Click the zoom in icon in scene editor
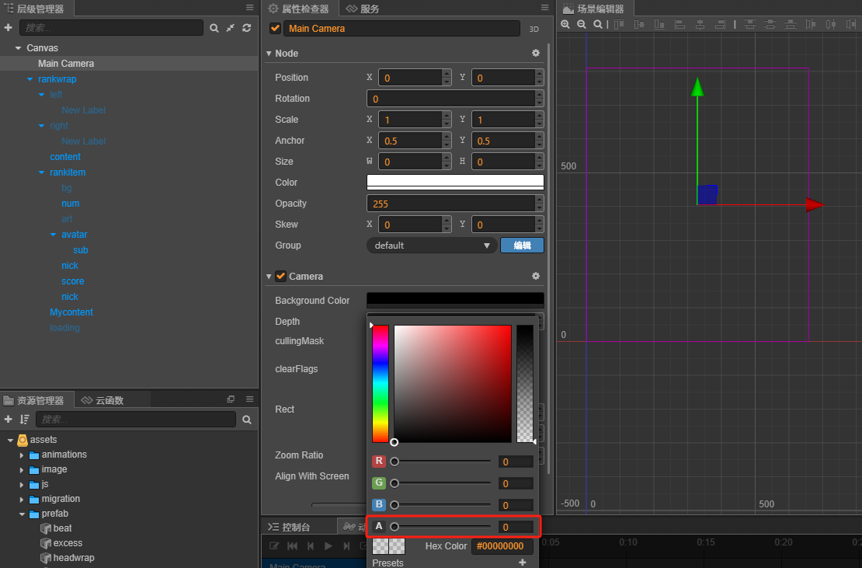This screenshot has height=568, width=862. tap(565, 25)
